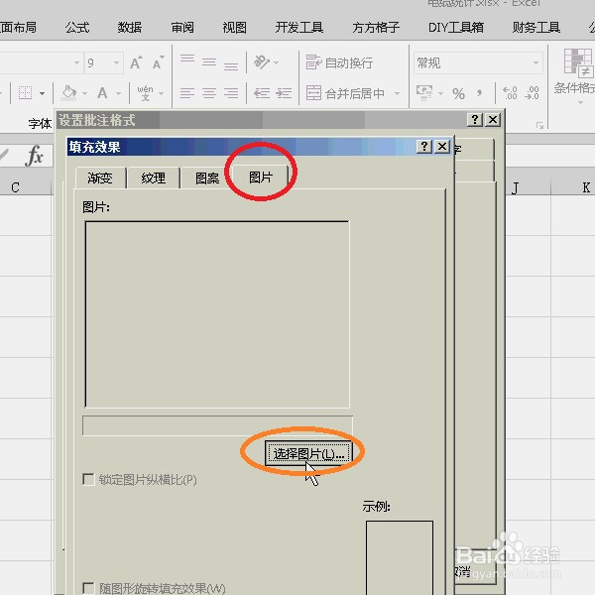This screenshot has width=595, height=595.
Task: Click the Increase Font Size icon
Action: (136, 62)
